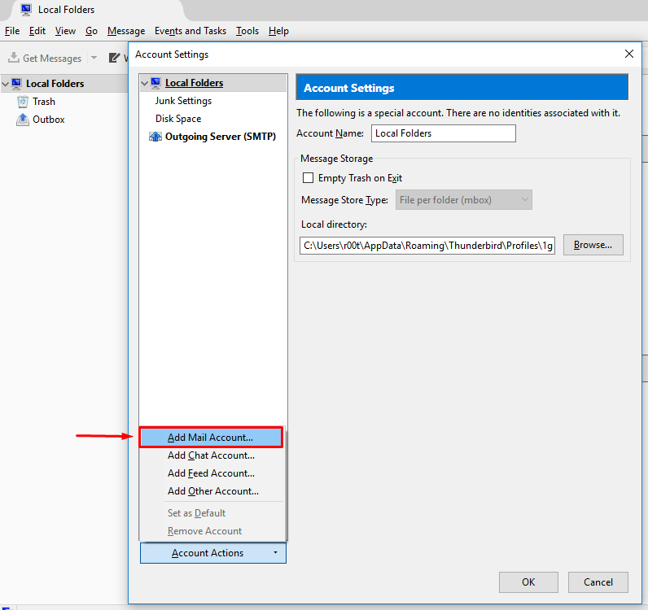
Task: Select Disk Space in the account tree
Action: coord(178,119)
